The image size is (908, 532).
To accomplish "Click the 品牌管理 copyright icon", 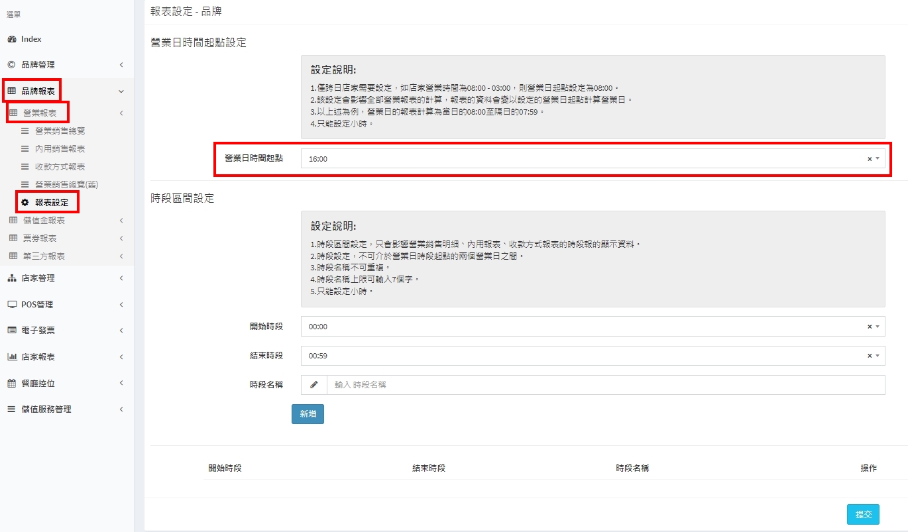I will [11, 65].
